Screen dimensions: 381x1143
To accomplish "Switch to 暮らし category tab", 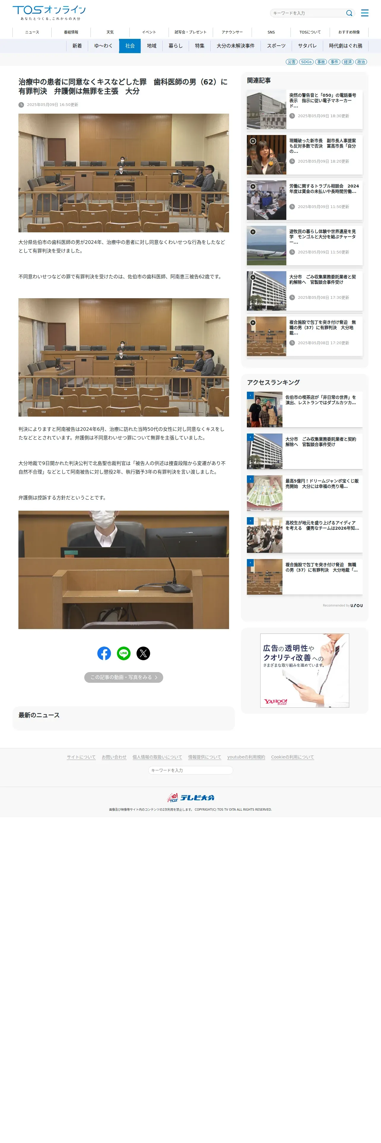I will pos(176,46).
